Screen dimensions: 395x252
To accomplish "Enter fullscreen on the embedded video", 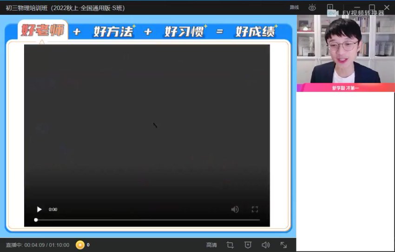I will (x=255, y=209).
